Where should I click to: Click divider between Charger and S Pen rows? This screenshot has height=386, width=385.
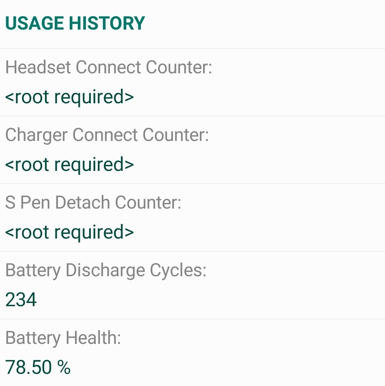click(192, 183)
